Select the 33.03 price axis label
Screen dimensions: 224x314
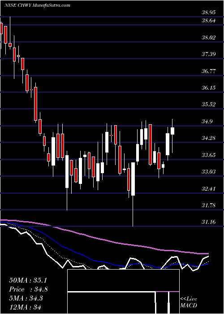tap(209, 172)
